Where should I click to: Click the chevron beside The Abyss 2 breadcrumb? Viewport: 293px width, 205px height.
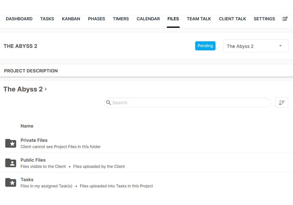46,89
